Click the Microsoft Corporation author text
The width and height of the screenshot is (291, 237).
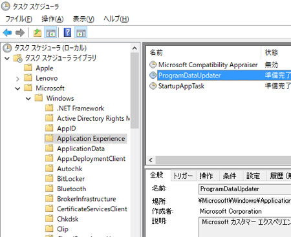[x=231, y=211]
